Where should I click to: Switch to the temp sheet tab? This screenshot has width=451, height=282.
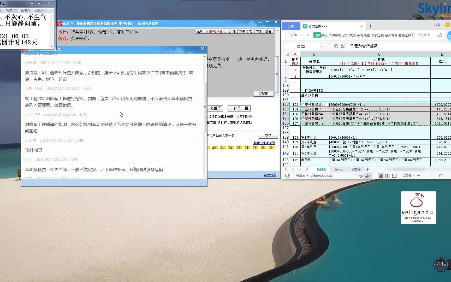[x=339, y=169]
